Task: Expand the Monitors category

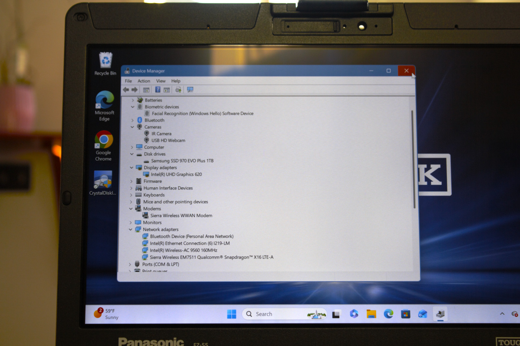Action: [x=131, y=223]
